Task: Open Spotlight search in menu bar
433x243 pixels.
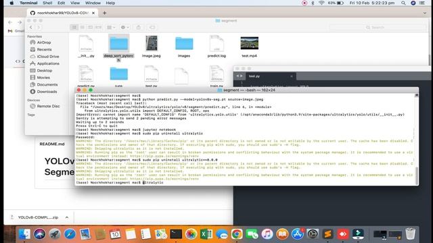Action: (x=403, y=3)
